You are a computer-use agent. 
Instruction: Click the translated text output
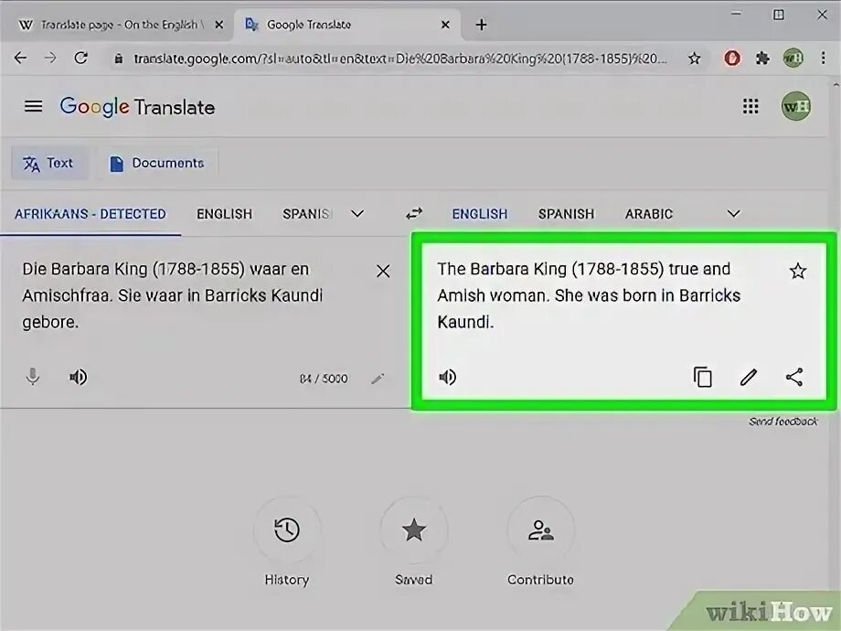[x=589, y=295]
